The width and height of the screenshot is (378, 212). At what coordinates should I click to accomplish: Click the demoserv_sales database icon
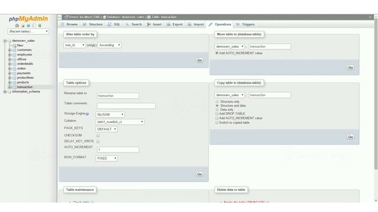pyautogui.click(x=9, y=41)
